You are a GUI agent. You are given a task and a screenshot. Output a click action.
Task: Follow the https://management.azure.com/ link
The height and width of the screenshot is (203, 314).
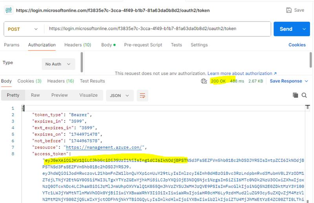[x=104, y=147]
